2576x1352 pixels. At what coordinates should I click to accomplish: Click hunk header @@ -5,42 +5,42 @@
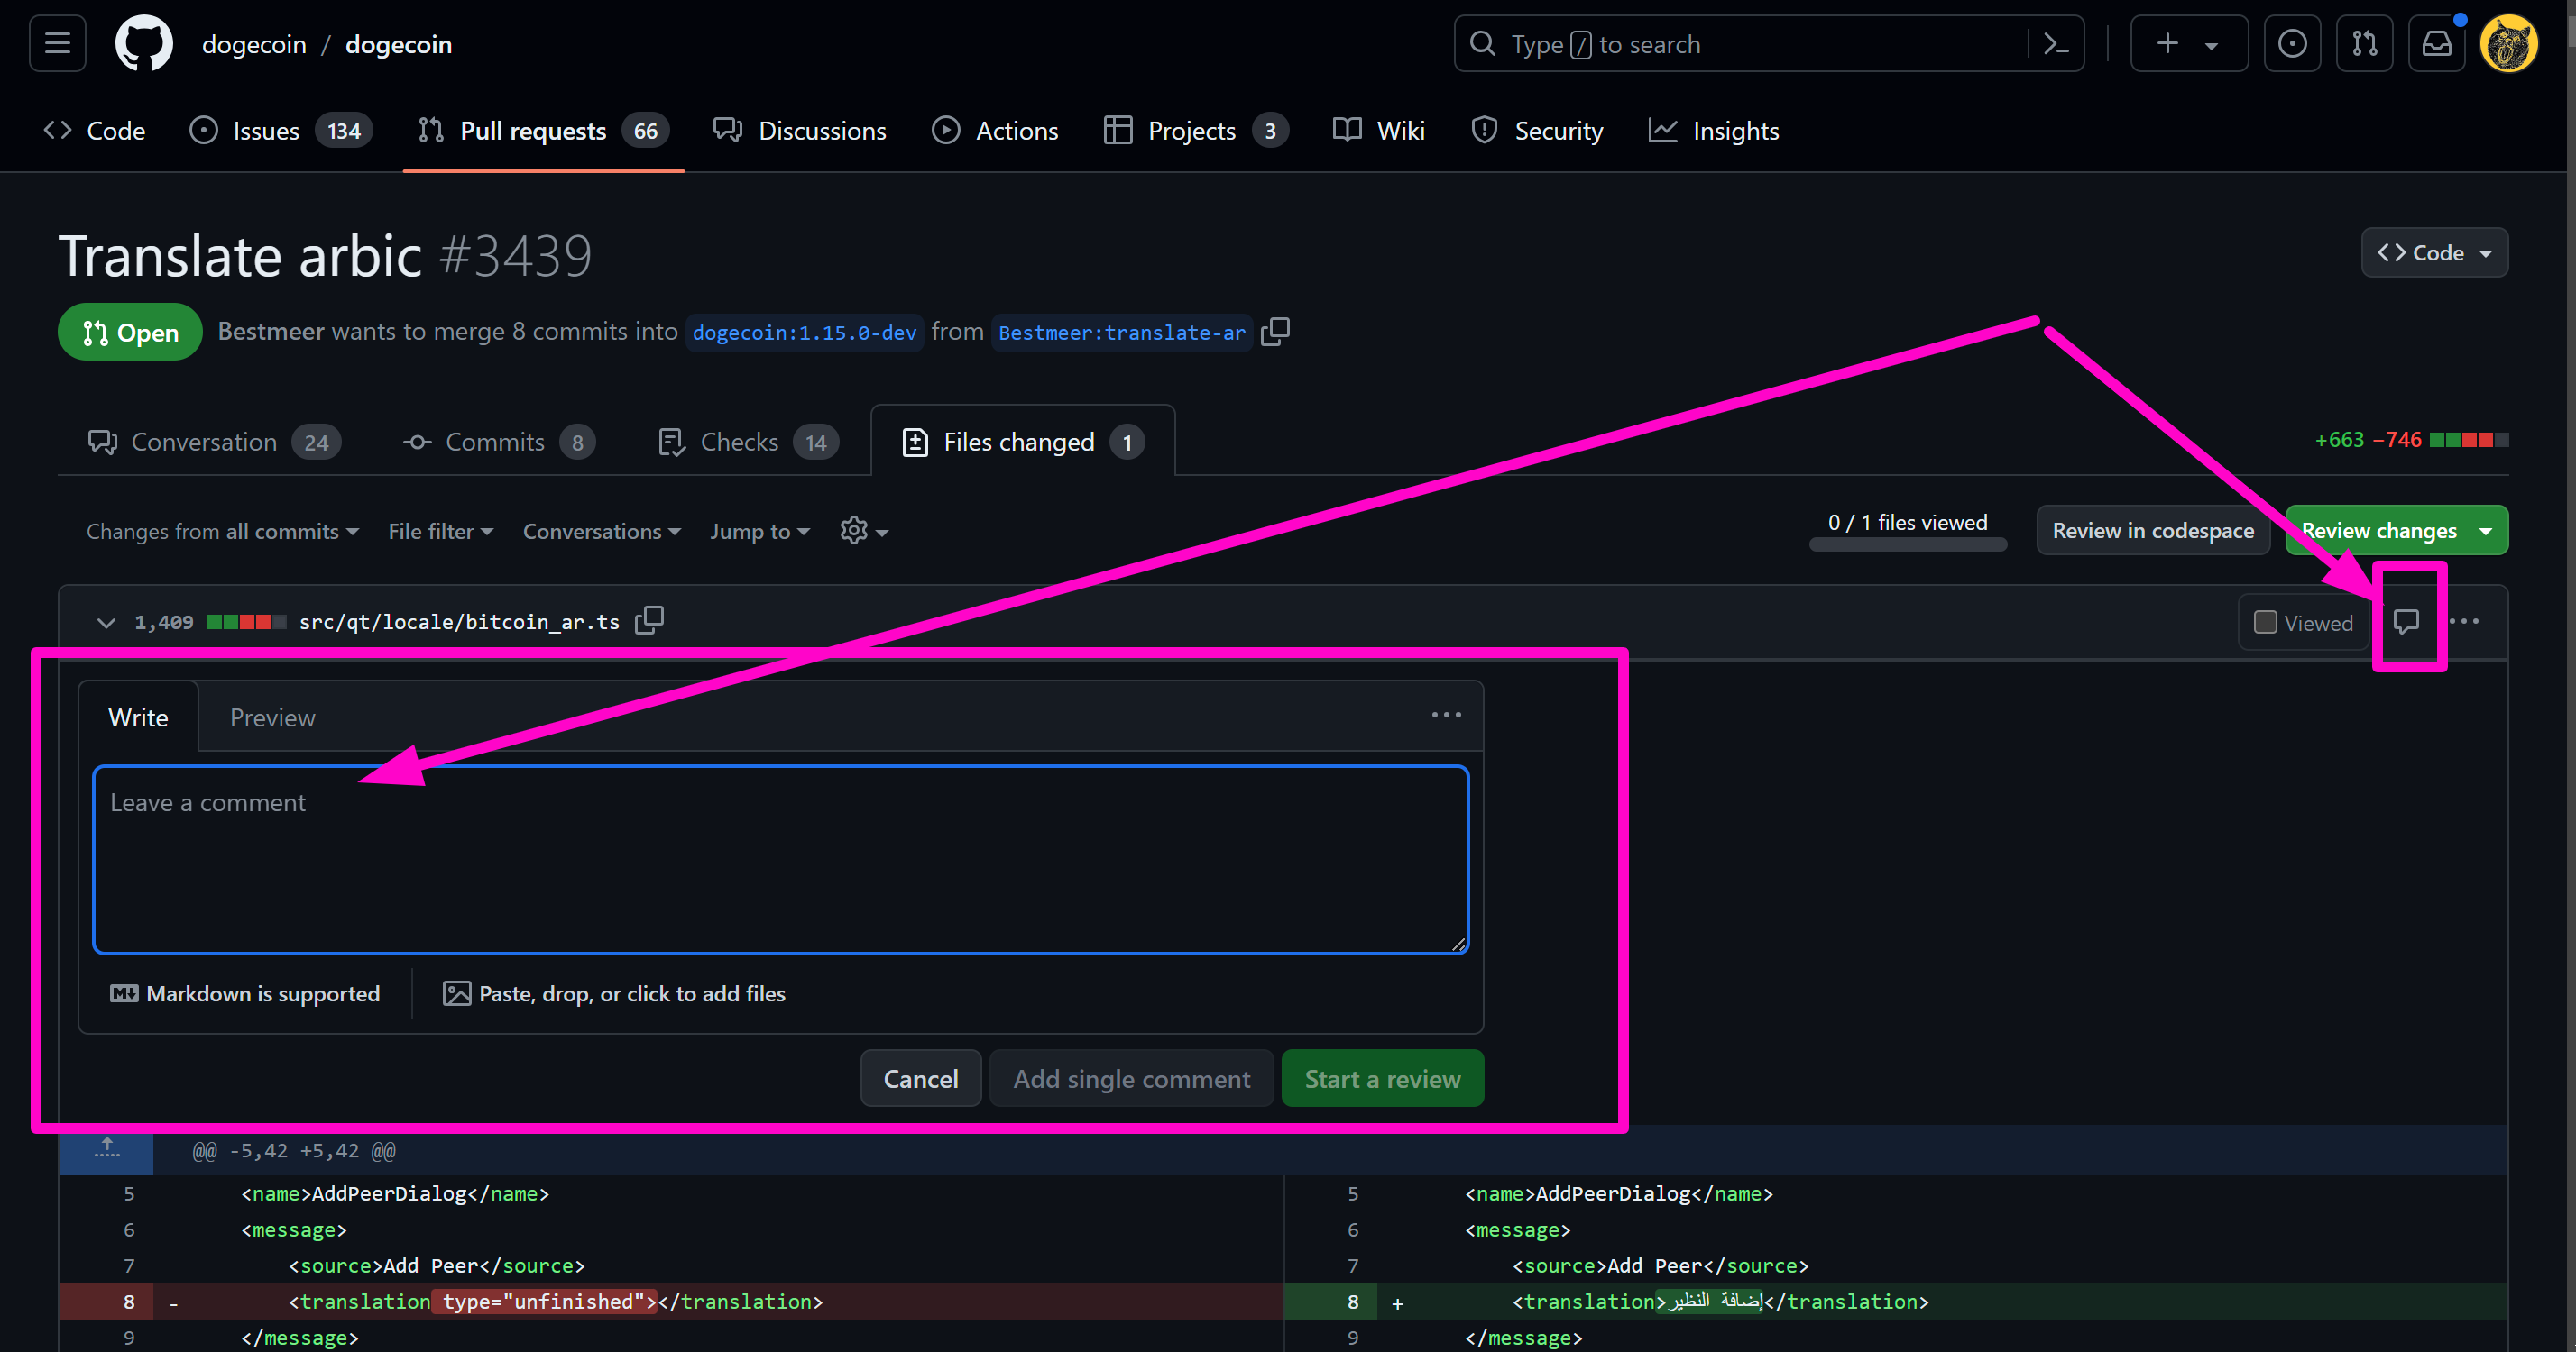tap(293, 1150)
